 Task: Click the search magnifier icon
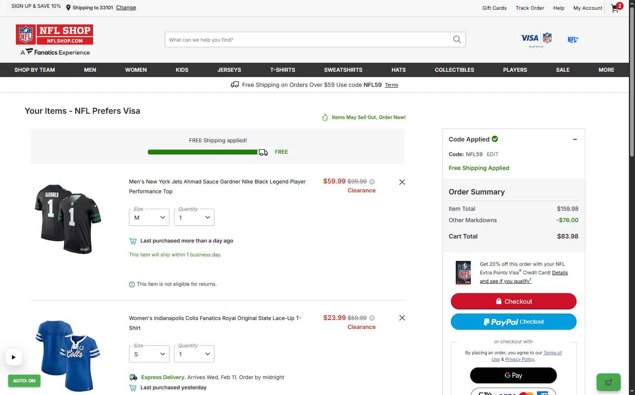pos(457,40)
